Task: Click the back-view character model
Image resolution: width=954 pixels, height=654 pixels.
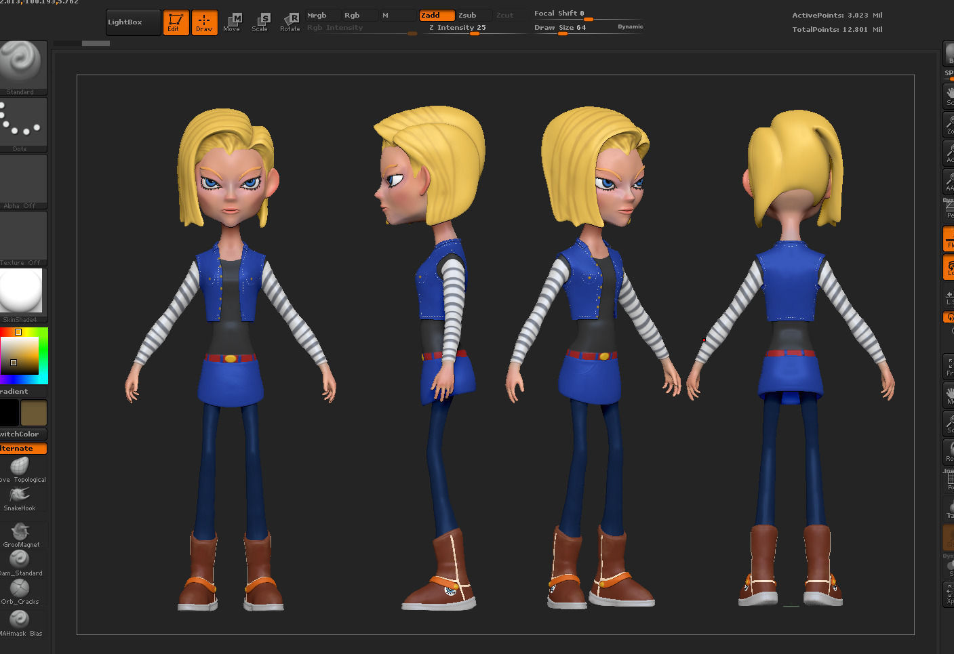Action: (x=792, y=358)
